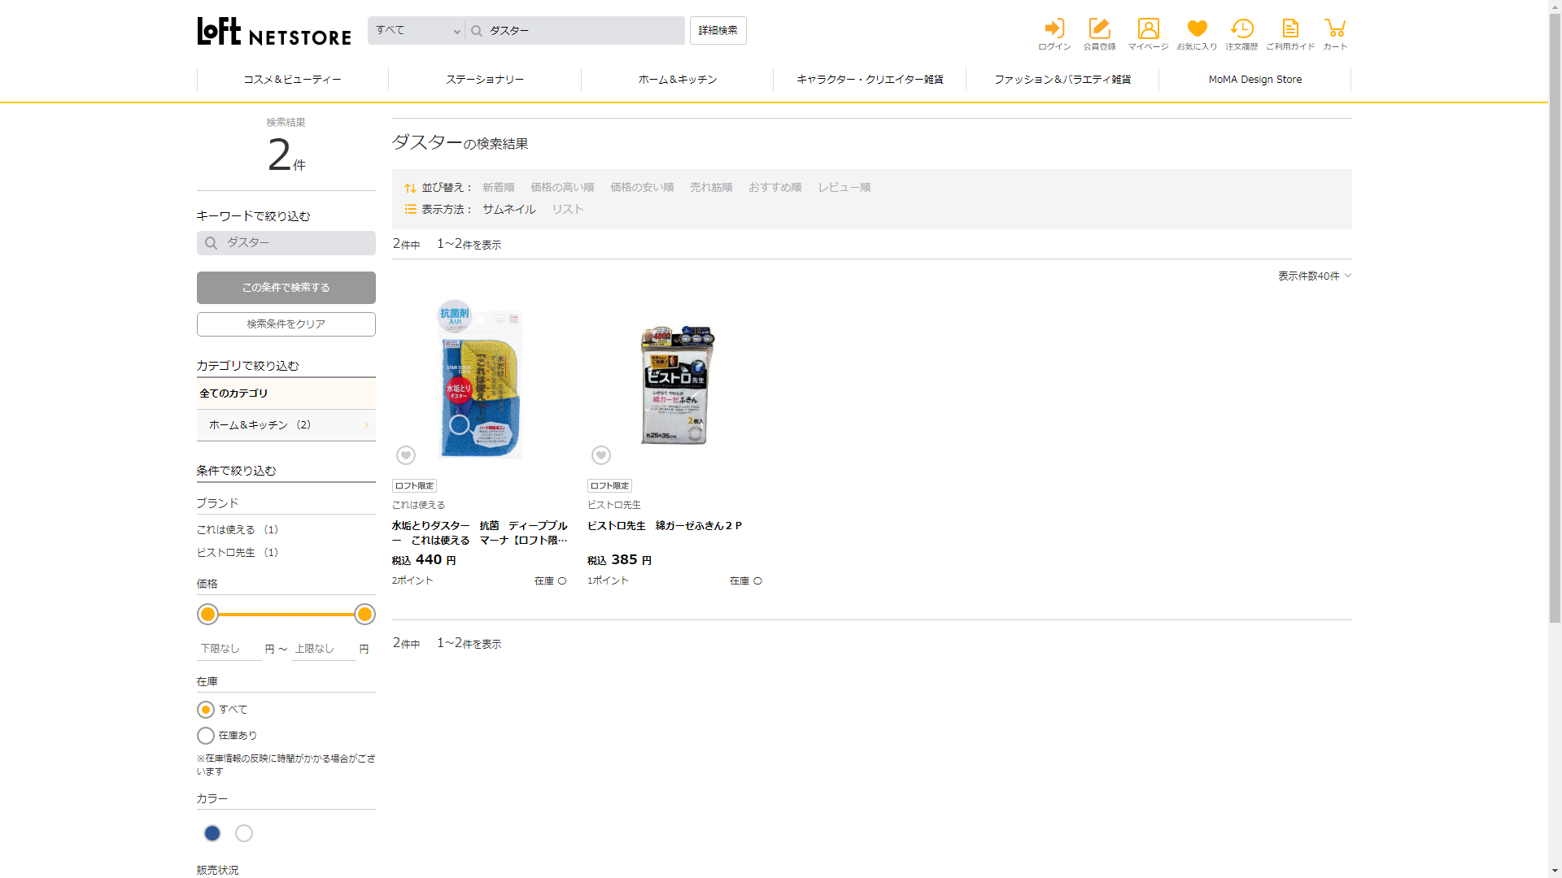Select the すべて stock radio button
Viewport: 1562px width, 878px height.
click(x=206, y=710)
